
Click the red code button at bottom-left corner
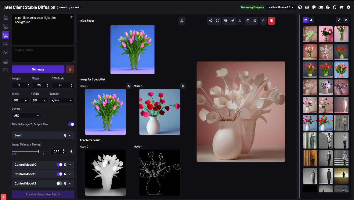pyautogui.click(x=3, y=197)
